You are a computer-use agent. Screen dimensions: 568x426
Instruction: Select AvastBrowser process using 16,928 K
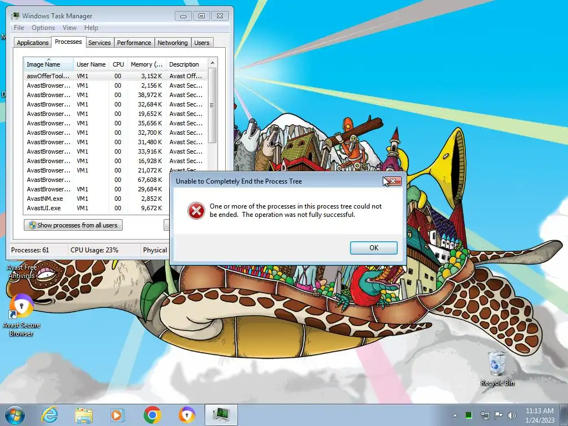pos(115,161)
